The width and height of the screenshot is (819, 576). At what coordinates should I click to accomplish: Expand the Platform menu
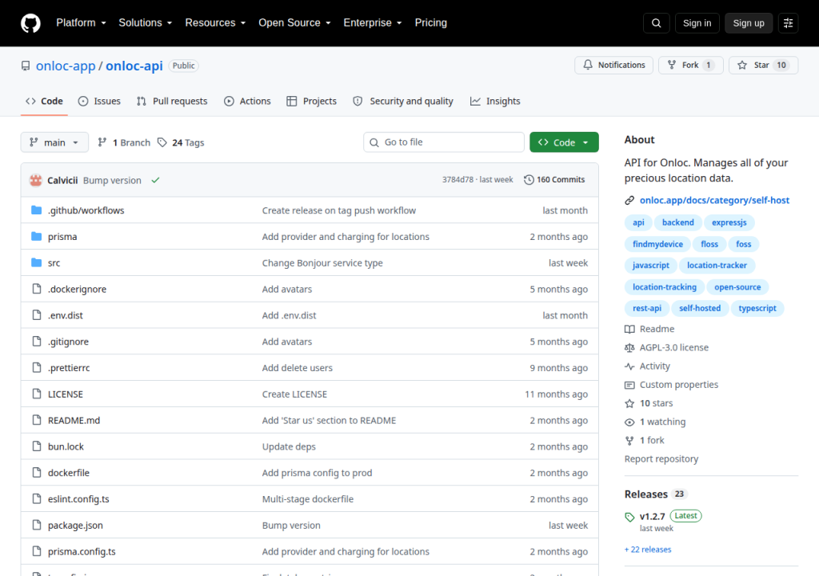81,23
